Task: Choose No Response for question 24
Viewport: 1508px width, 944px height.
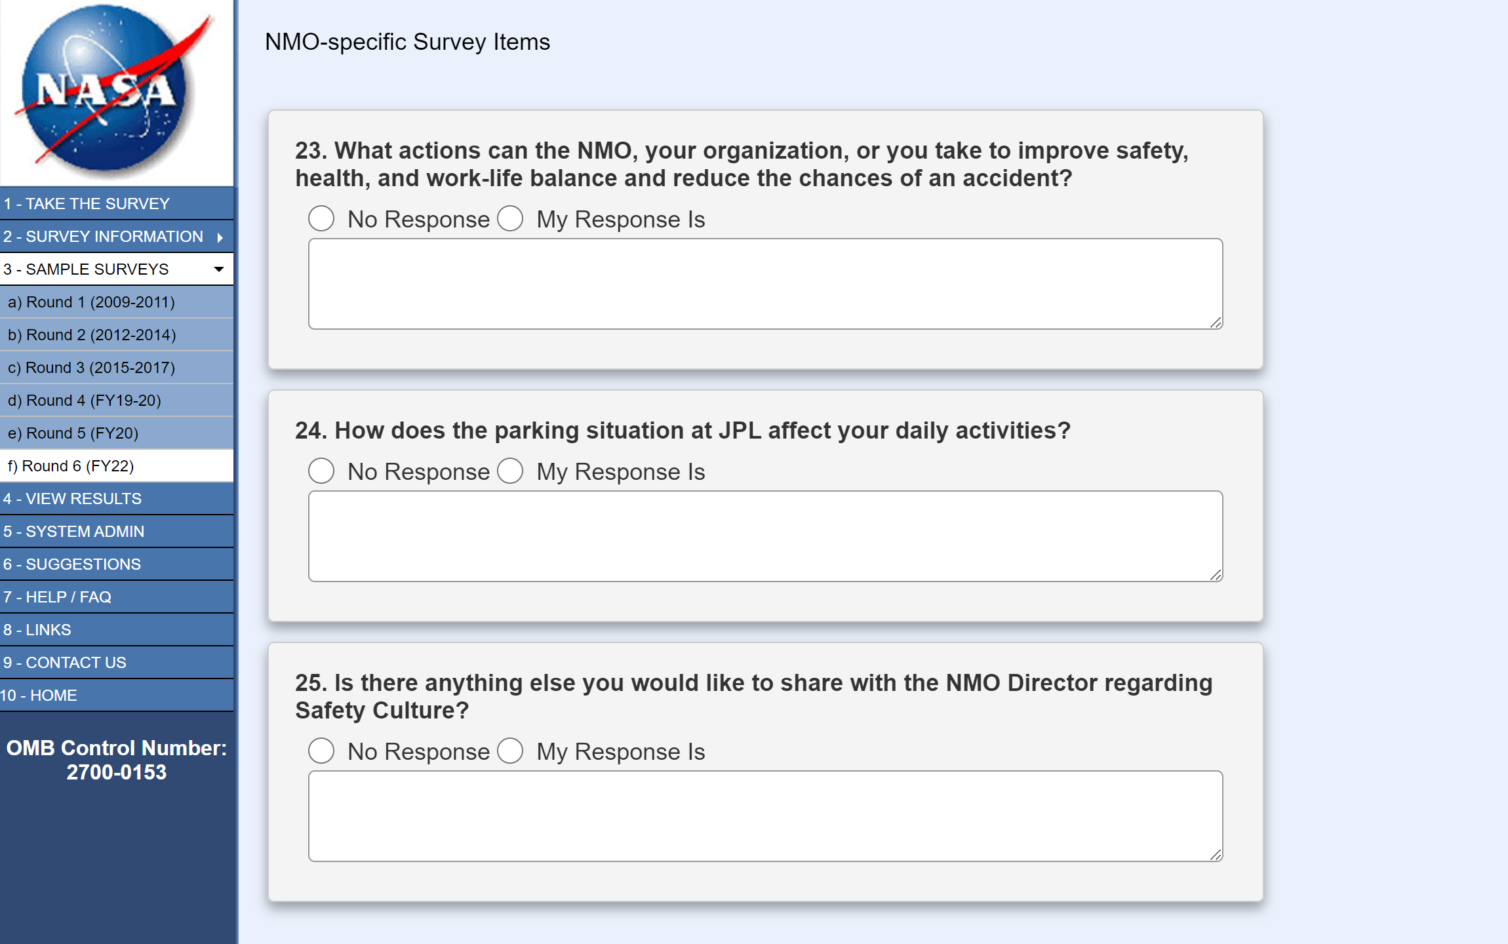Action: click(x=321, y=471)
